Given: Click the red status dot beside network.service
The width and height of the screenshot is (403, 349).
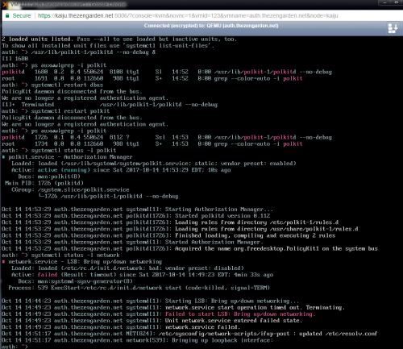Looking at the screenshot, I should [x=3, y=262].
